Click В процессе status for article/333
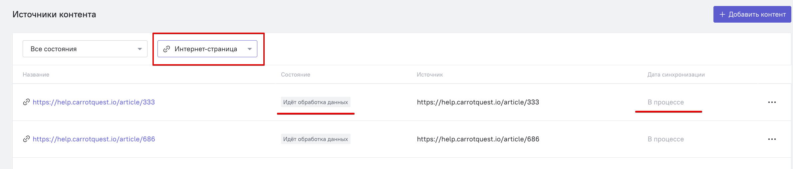The height and width of the screenshot is (169, 793). pyautogui.click(x=666, y=102)
